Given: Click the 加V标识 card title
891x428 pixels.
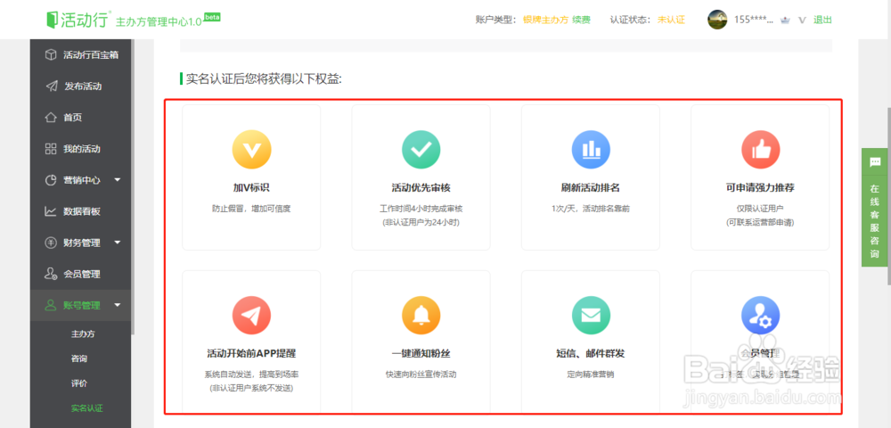Looking at the screenshot, I should 251,187.
